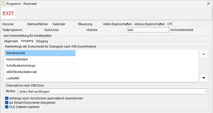This screenshot has width=213, height=113.
Task: Select the QuickJobs tab
Action: (x=64, y=30)
